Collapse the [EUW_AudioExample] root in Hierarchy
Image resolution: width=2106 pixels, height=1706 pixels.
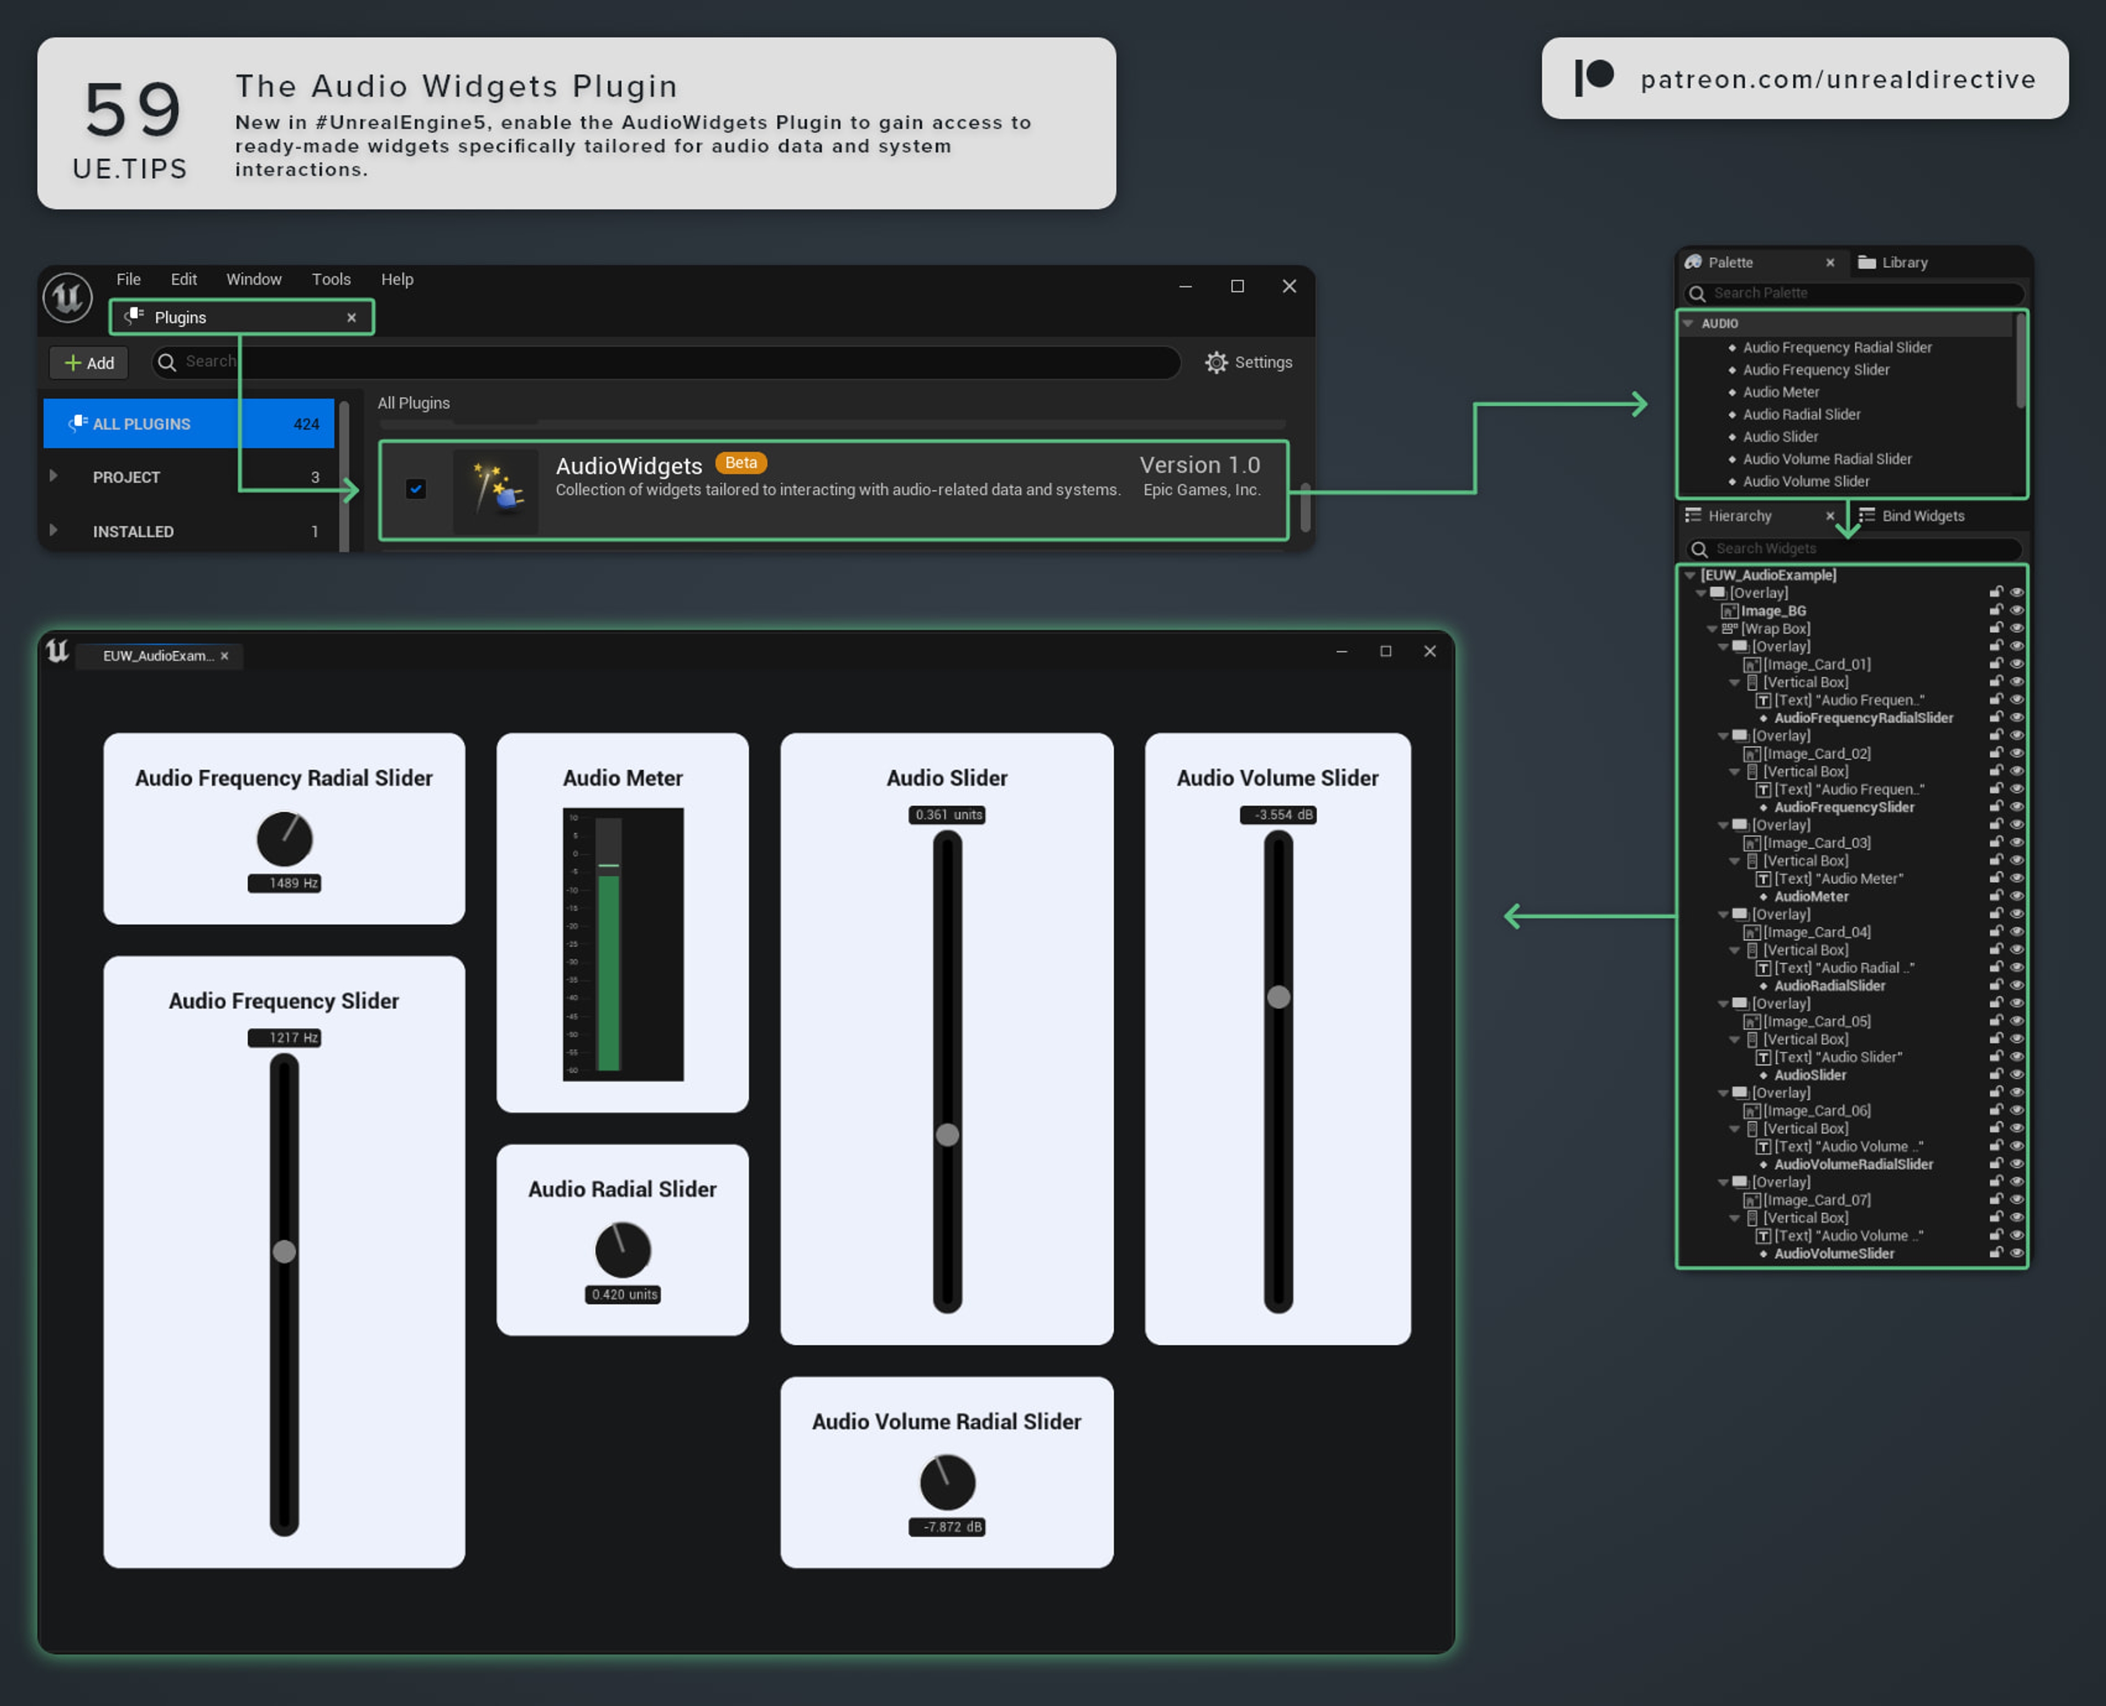point(1690,575)
